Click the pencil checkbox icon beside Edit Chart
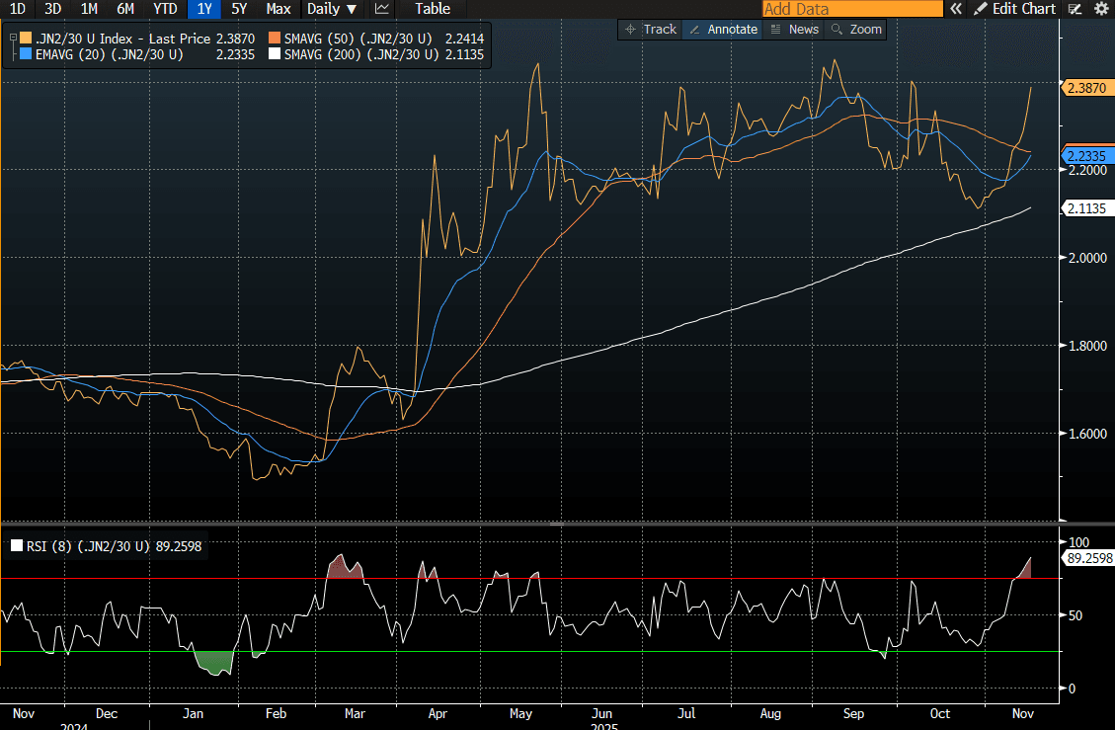This screenshot has width=1115, height=730. tap(1075, 9)
